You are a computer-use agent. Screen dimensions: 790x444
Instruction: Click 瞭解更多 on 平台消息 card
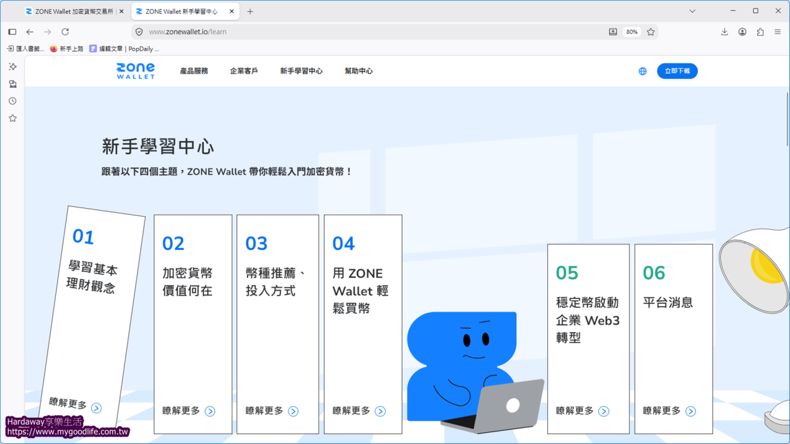(662, 411)
